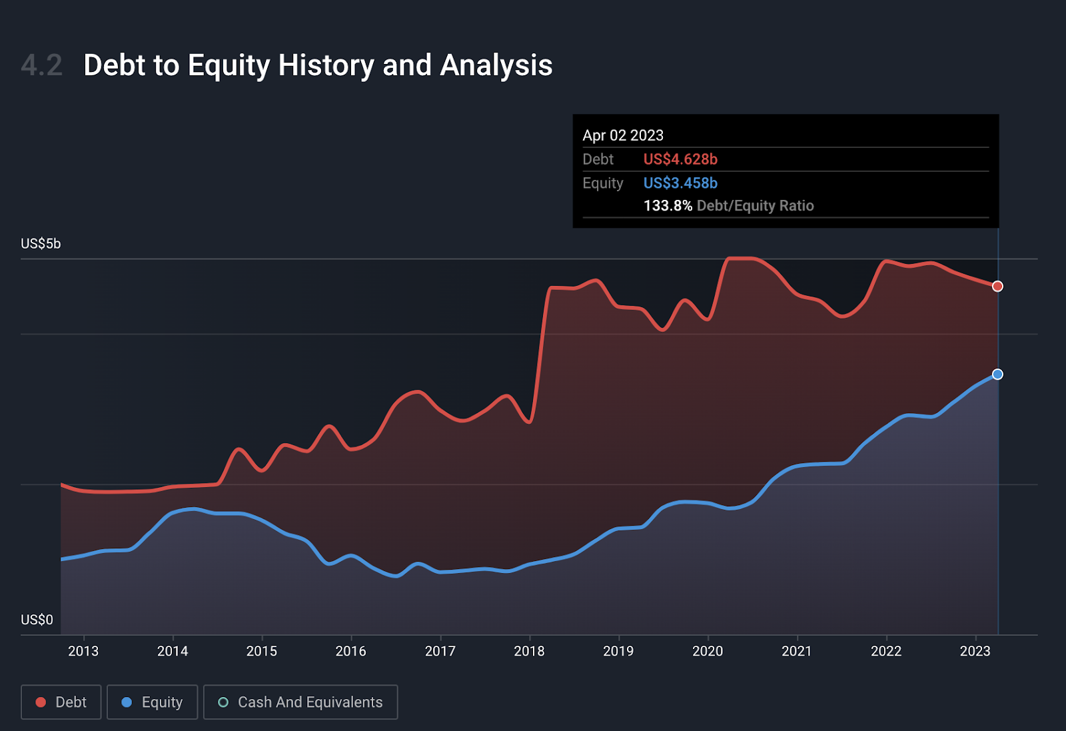This screenshot has width=1066, height=731.
Task: Select the blue Equity data point marker
Action: click(x=997, y=374)
